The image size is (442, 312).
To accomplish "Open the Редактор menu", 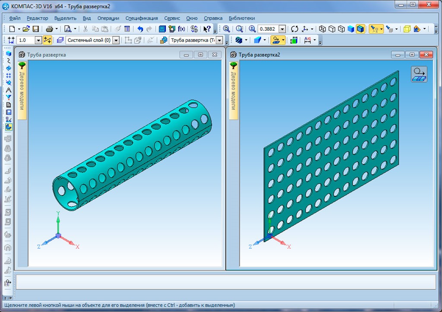I will pos(38,18).
